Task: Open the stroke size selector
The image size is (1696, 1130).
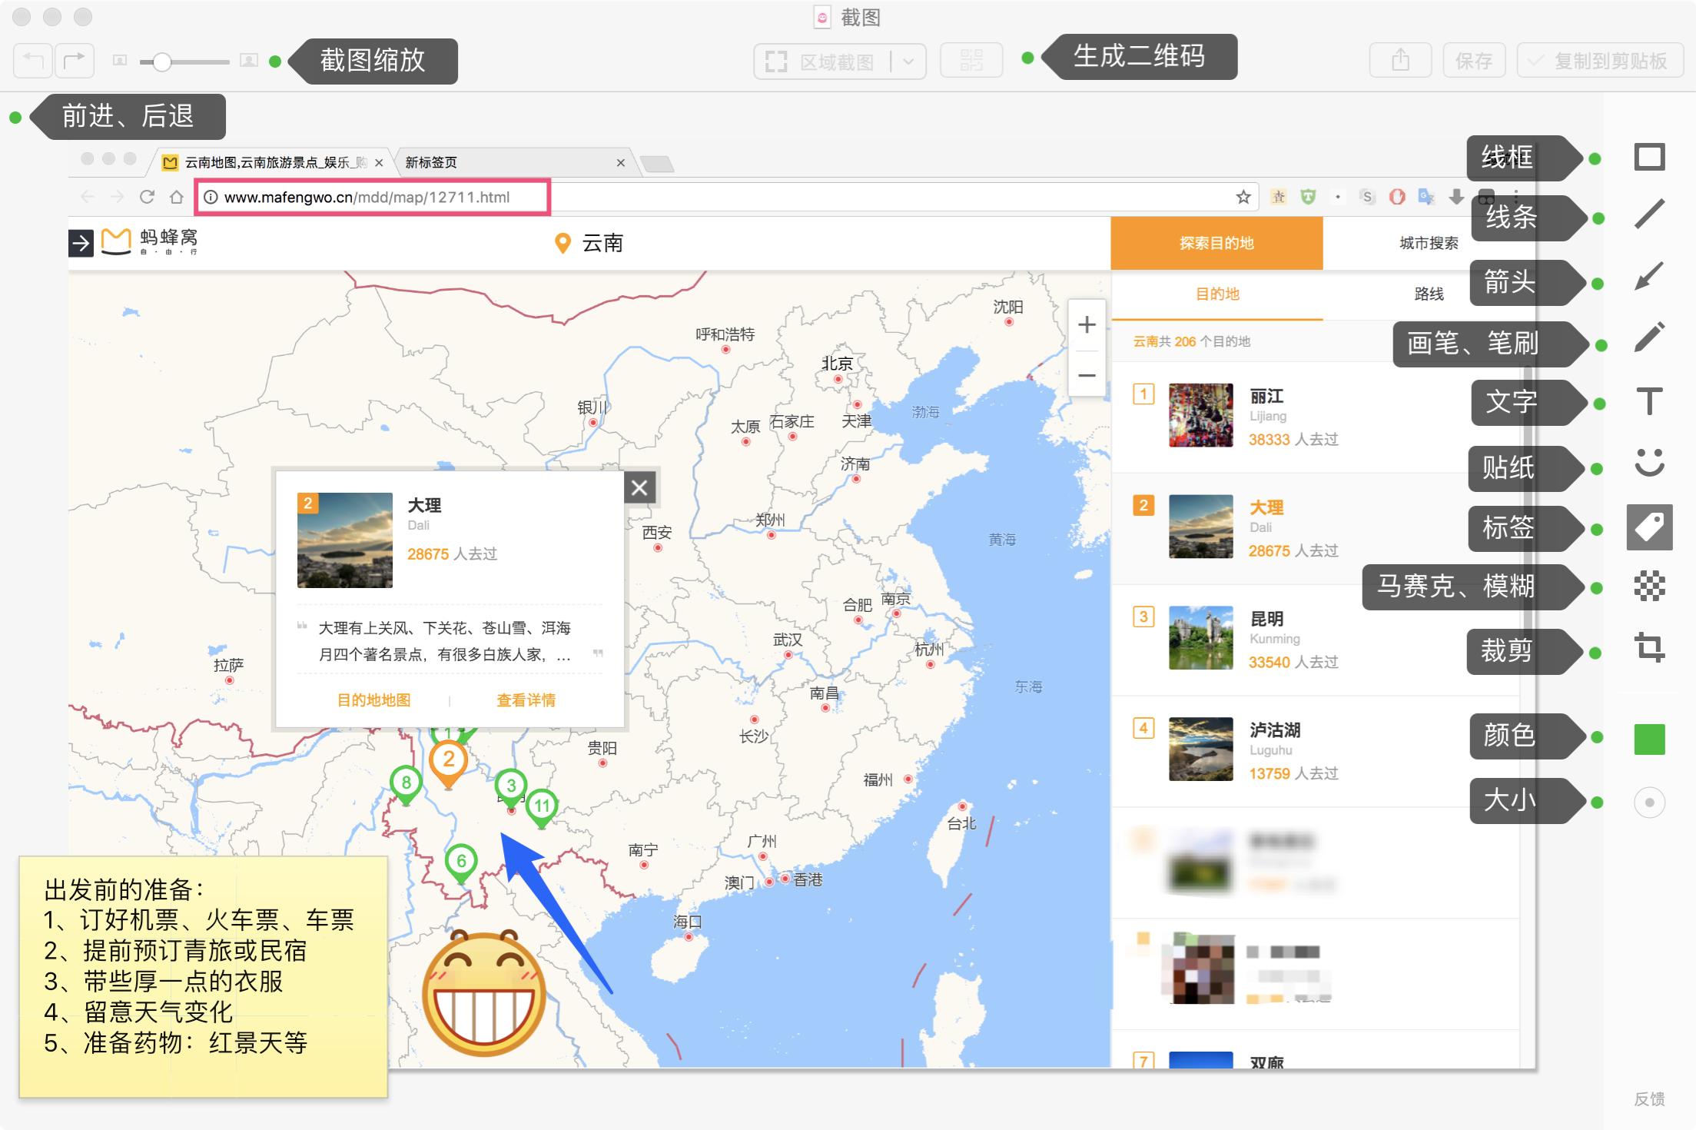Action: click(x=1649, y=803)
